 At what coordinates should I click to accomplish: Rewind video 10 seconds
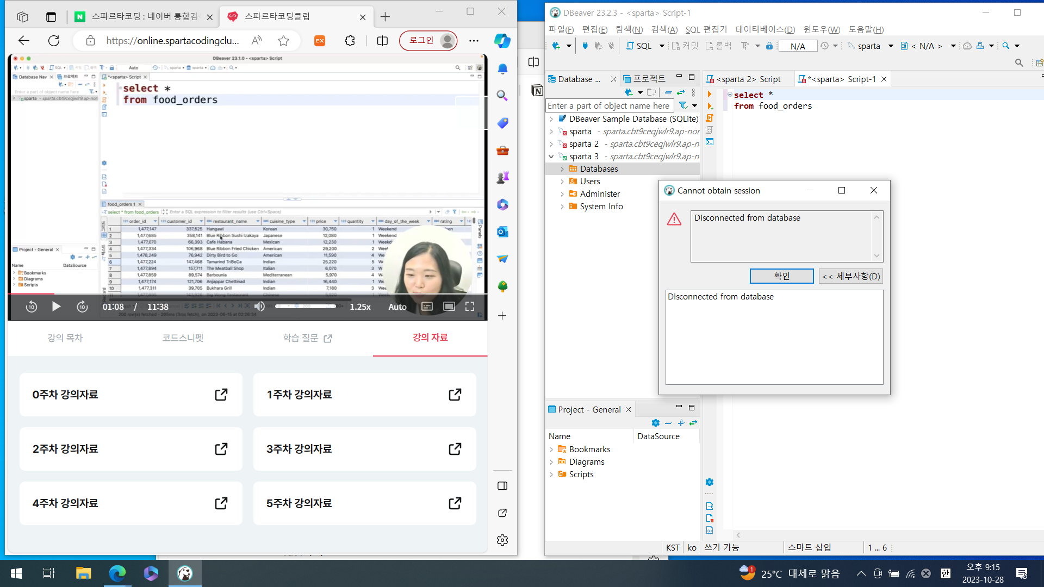pyautogui.click(x=32, y=307)
